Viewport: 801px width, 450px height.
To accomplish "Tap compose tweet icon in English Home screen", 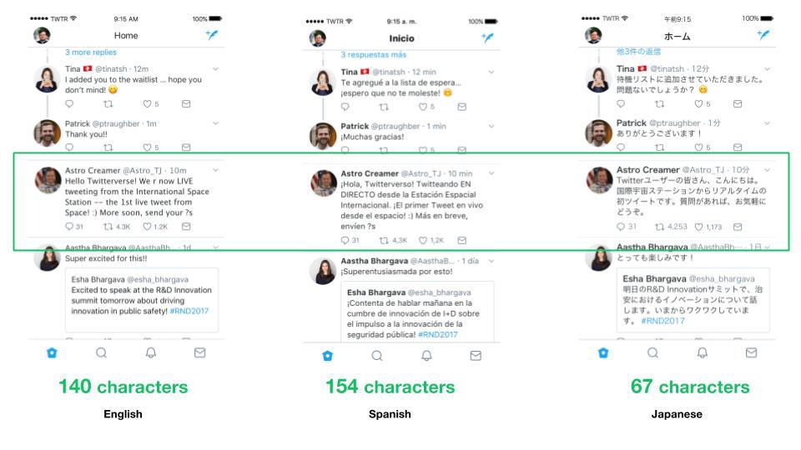I will (x=211, y=35).
